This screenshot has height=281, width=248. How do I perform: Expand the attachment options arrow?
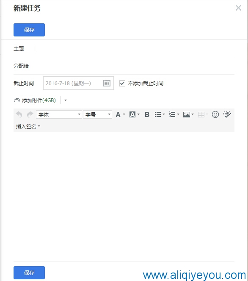pyautogui.click(x=66, y=100)
